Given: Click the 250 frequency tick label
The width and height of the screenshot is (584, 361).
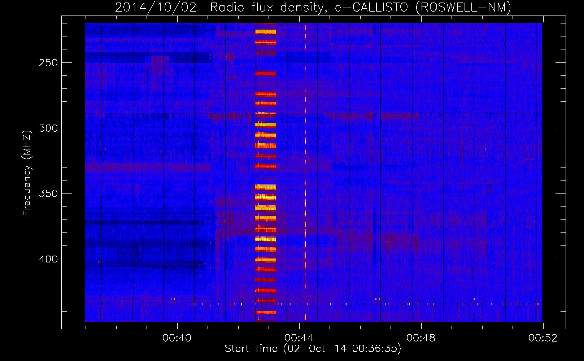Looking at the screenshot, I should click(48, 63).
